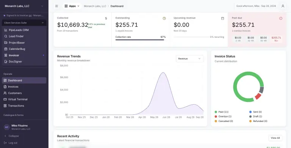This screenshot has height=148, width=291.
Task: Click Mike Filsaime user name in sidebar
Action: click(x=19, y=126)
